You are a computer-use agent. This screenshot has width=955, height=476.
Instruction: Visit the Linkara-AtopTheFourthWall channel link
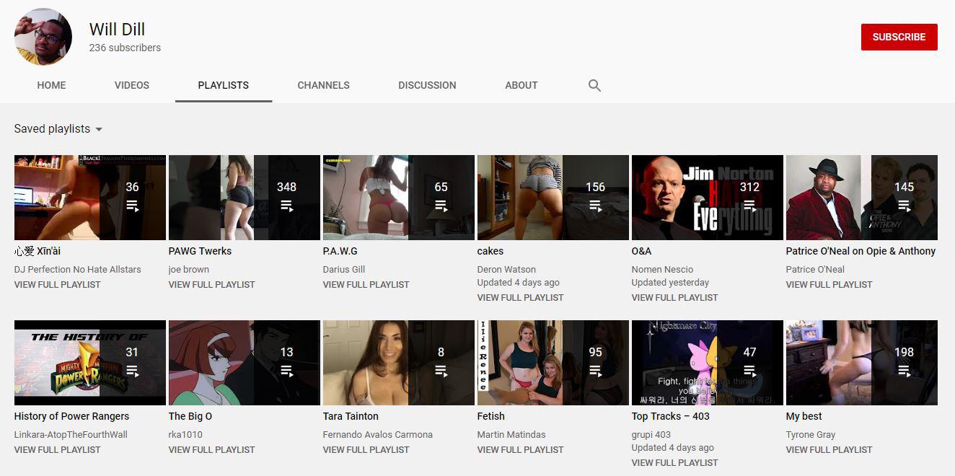[71, 435]
